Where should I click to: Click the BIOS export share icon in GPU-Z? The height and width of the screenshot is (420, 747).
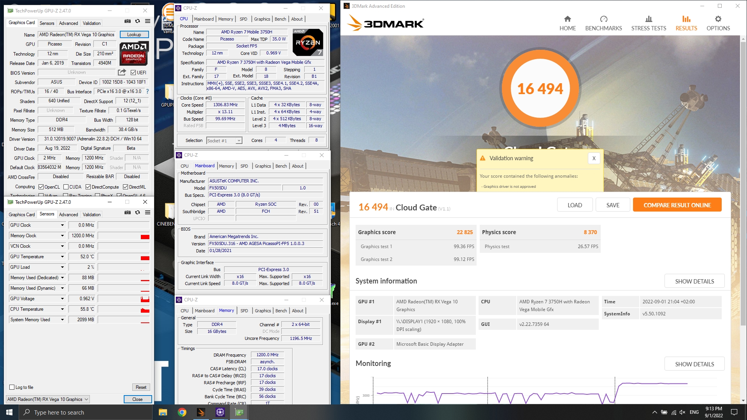pyautogui.click(x=122, y=72)
